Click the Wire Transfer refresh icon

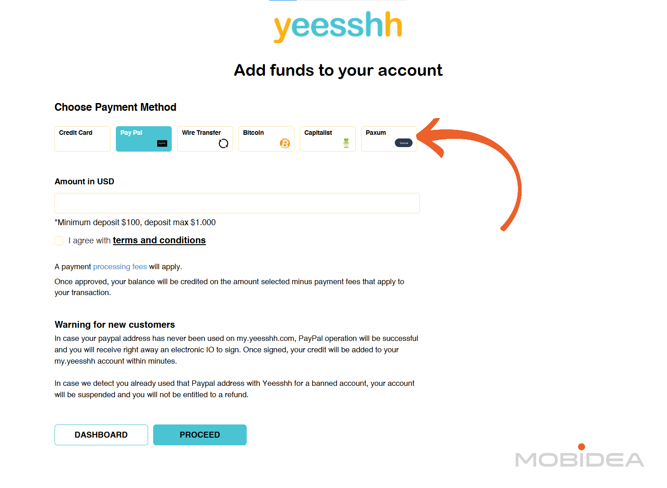[223, 143]
